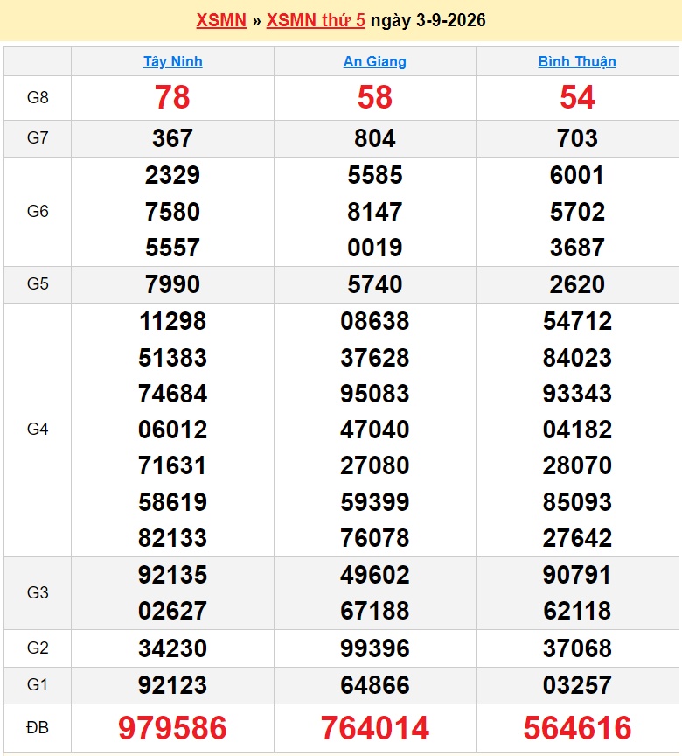Click Tây Ninh G1 result 92123
Screen dimensions: 682x756
pyautogui.click(x=172, y=685)
